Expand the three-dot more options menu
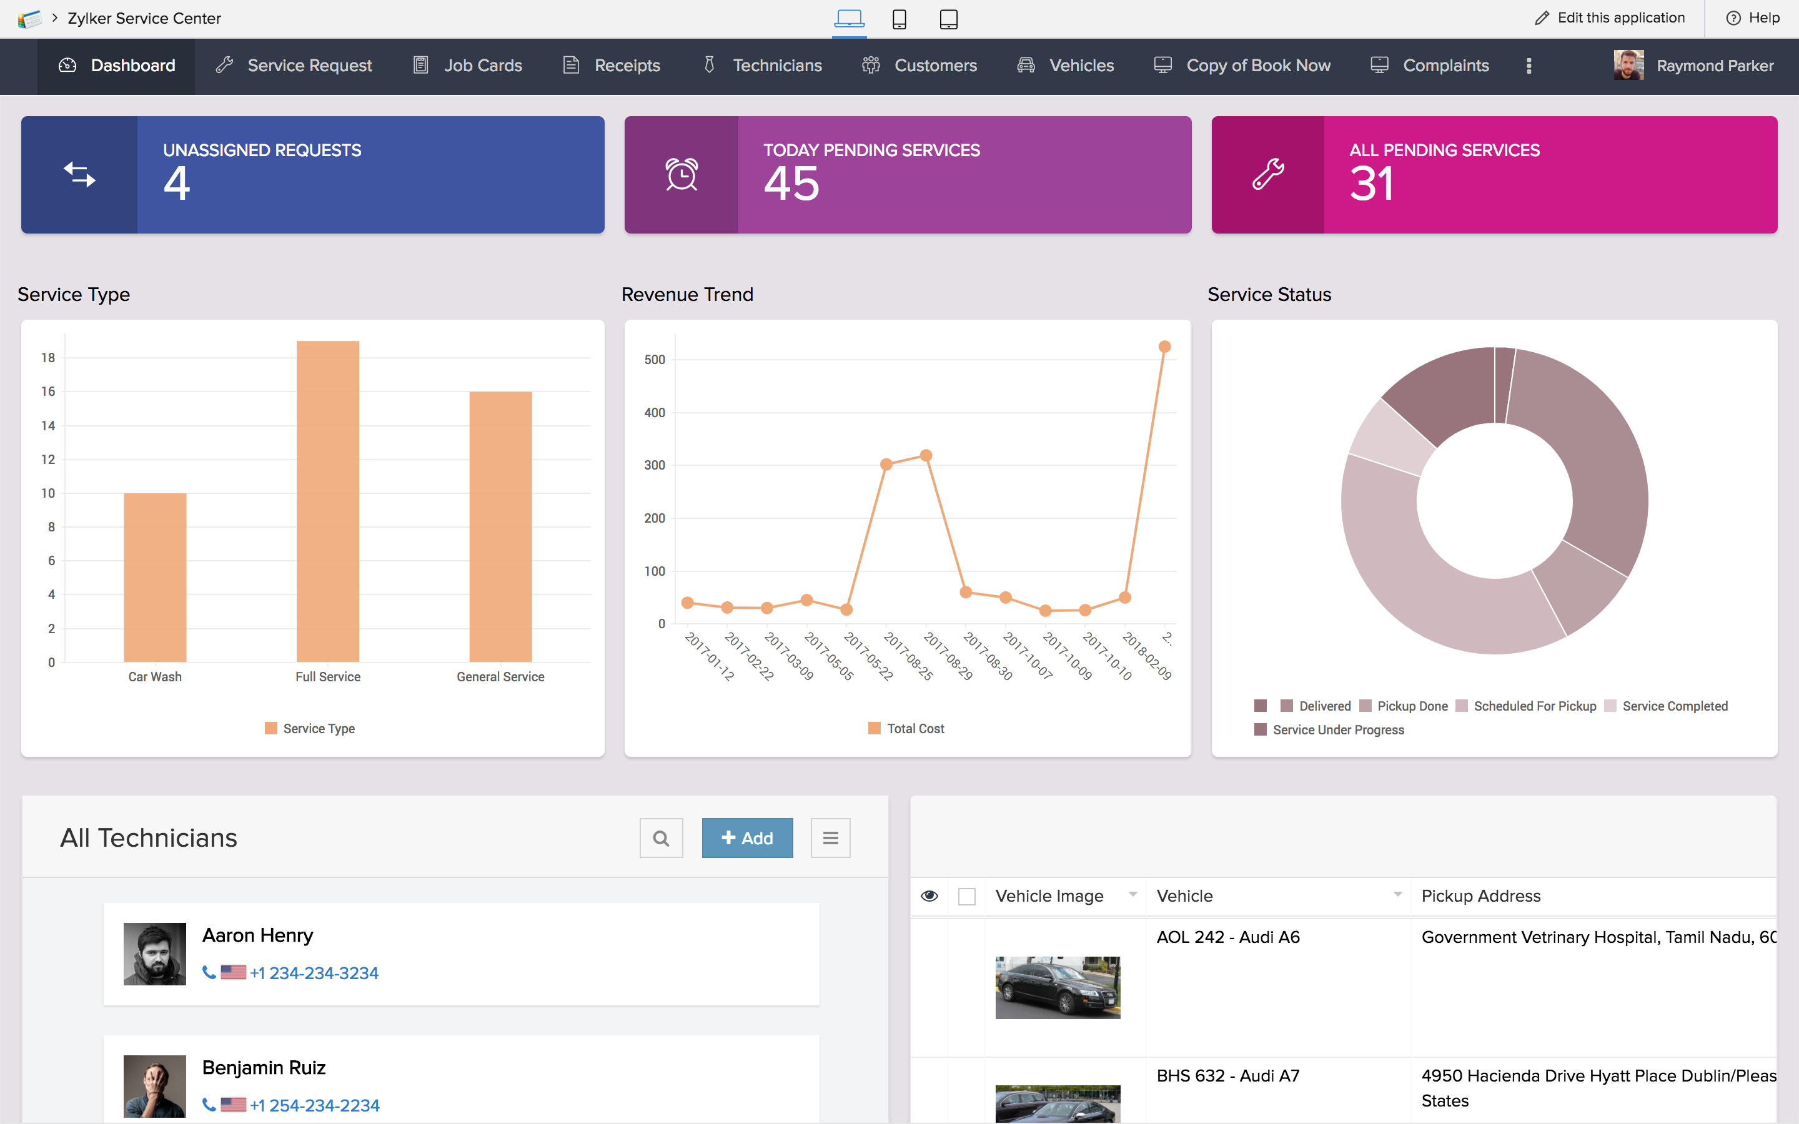The image size is (1799, 1124). tap(1529, 66)
